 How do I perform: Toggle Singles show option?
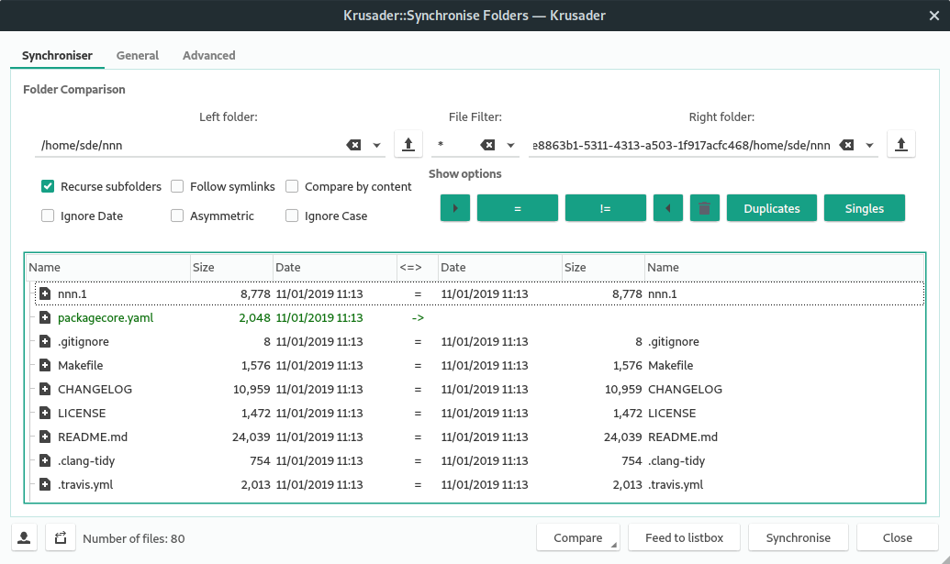click(x=865, y=208)
